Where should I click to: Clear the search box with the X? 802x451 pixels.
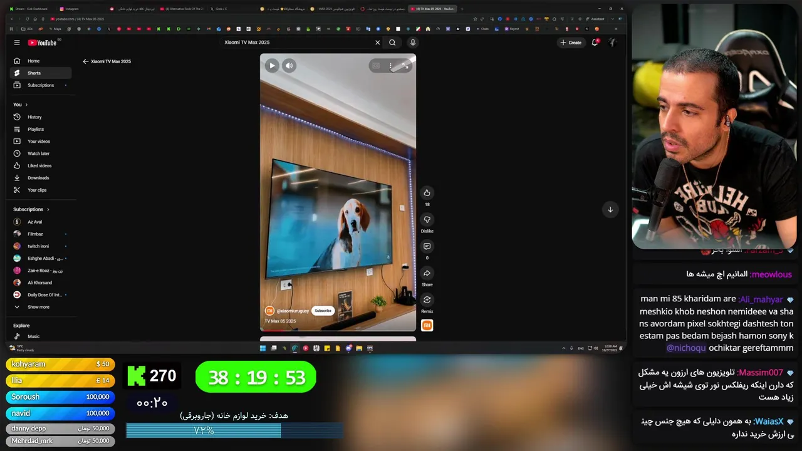pyautogui.click(x=377, y=43)
